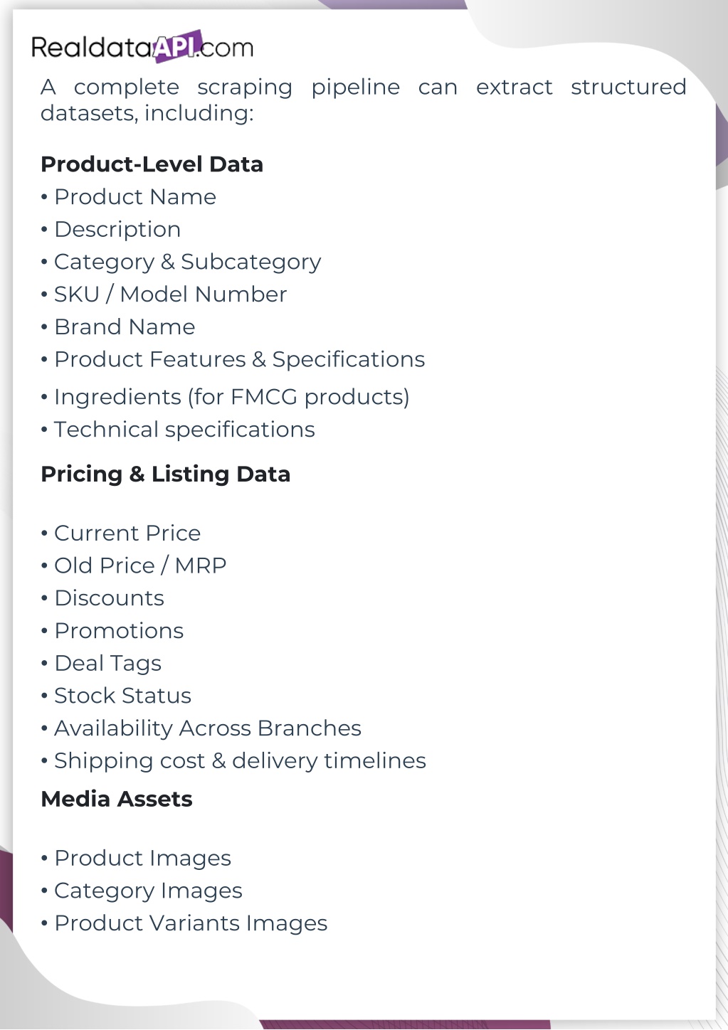
Task: Select the Pricing & Listing Data heading
Action: [165, 474]
